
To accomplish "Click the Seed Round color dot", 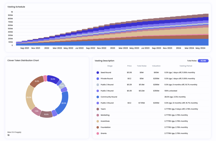I will [98, 72].
